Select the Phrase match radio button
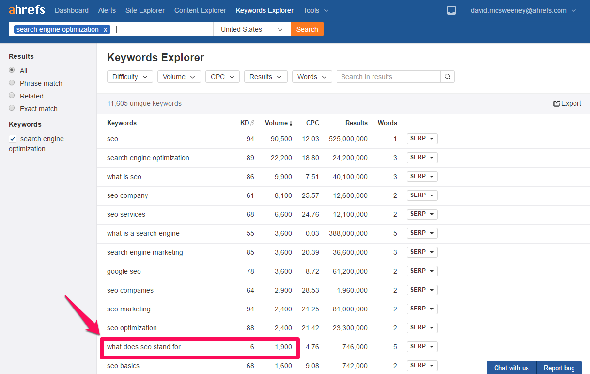The image size is (590, 374). 12,83
